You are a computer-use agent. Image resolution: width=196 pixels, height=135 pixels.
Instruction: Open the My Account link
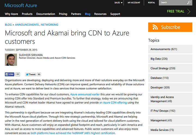pos(134,3)
